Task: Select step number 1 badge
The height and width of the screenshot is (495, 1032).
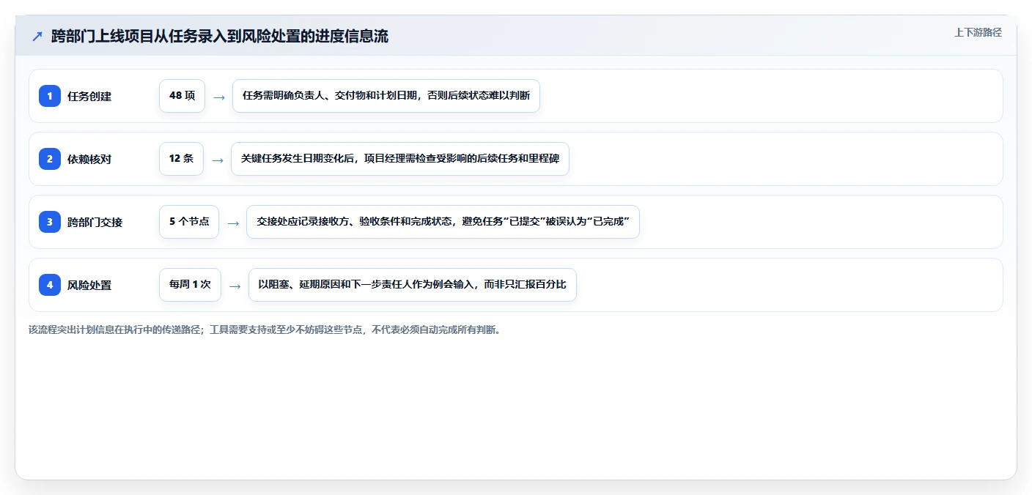Action: click(50, 96)
